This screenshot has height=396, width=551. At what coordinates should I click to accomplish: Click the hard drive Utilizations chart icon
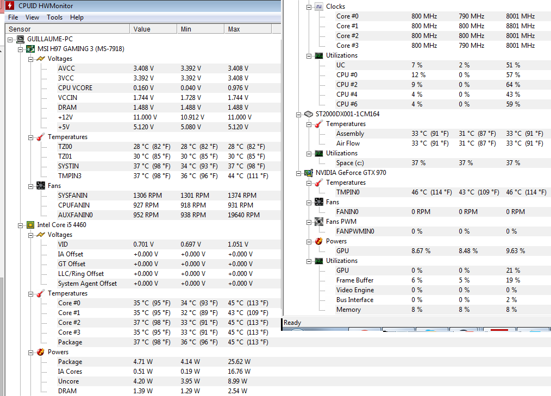(x=319, y=153)
